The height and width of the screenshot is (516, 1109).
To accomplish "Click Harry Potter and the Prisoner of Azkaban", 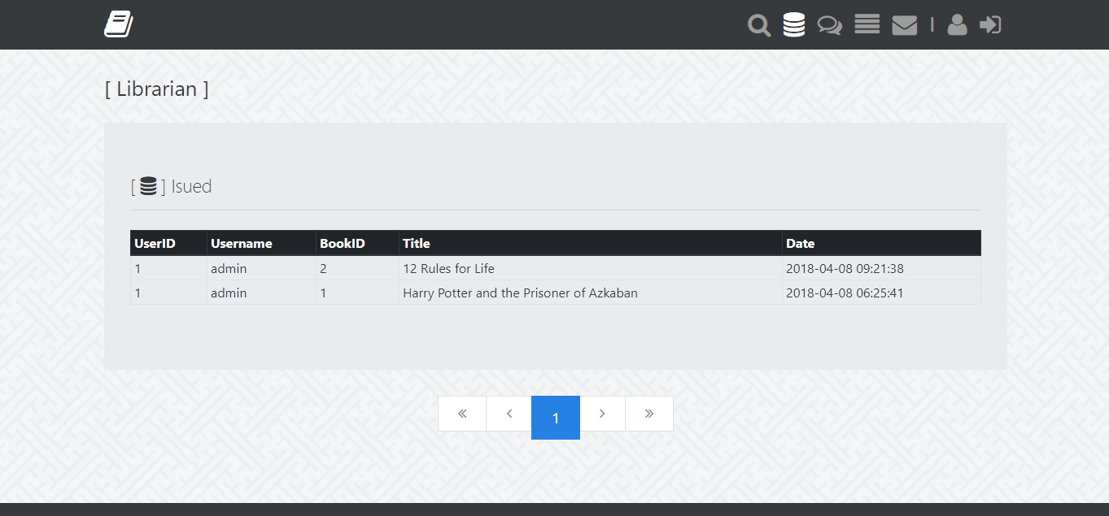I will tap(520, 293).
